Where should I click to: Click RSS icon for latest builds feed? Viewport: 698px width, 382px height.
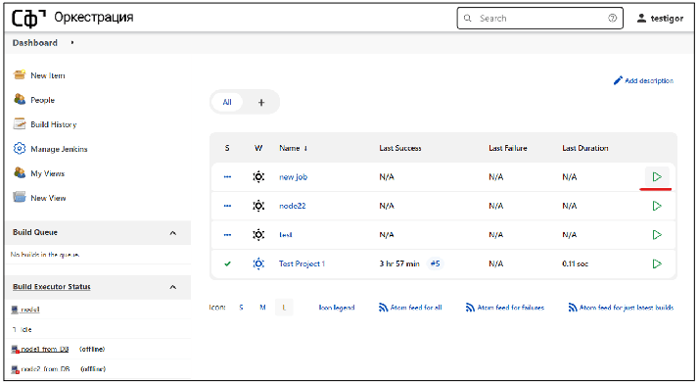pos(573,308)
